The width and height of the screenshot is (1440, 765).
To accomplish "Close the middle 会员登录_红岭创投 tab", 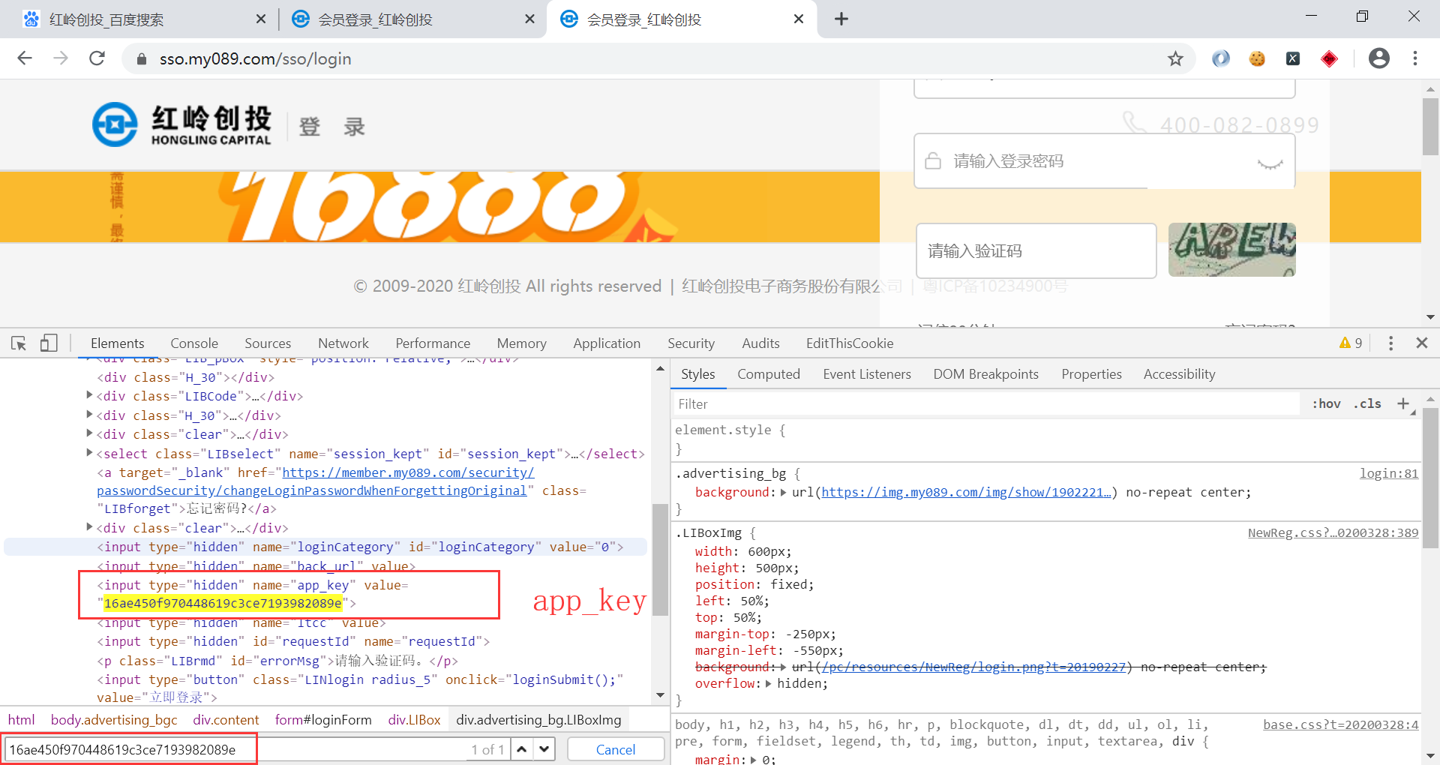I will [x=529, y=19].
